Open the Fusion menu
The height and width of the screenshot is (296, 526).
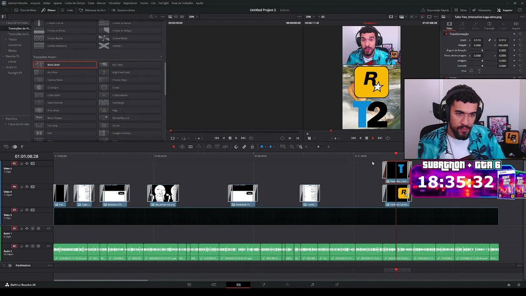point(144,3)
